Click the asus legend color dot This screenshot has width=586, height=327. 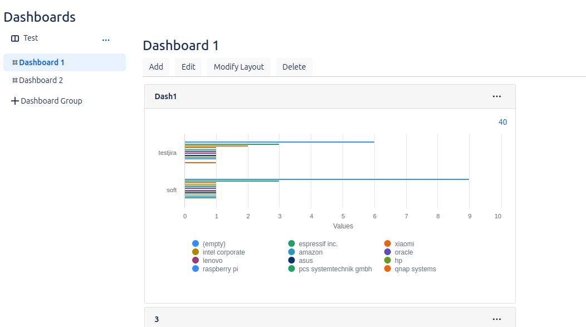click(291, 261)
